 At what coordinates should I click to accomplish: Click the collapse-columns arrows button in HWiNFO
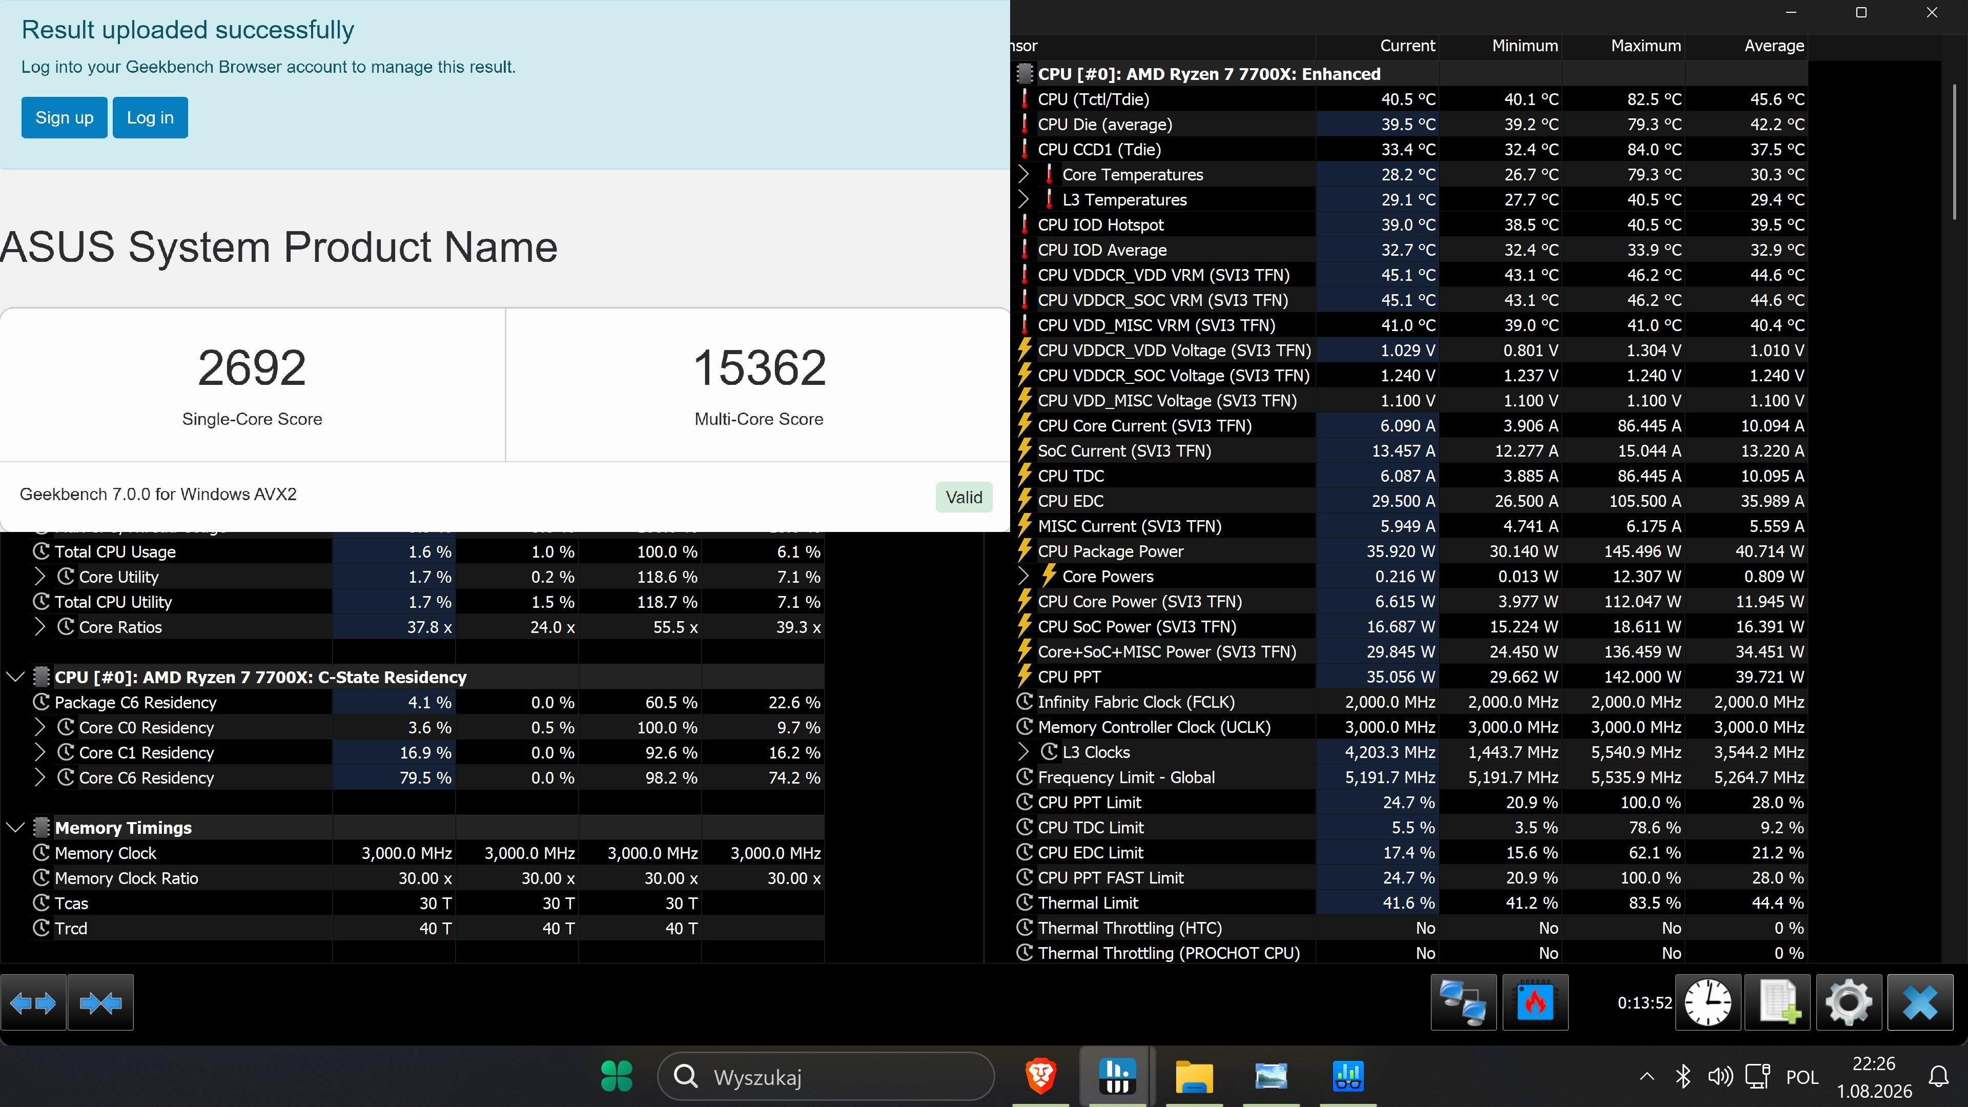101,1001
